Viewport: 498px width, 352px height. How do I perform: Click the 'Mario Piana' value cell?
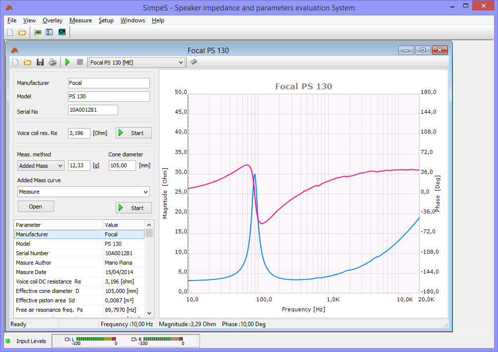tap(119, 263)
